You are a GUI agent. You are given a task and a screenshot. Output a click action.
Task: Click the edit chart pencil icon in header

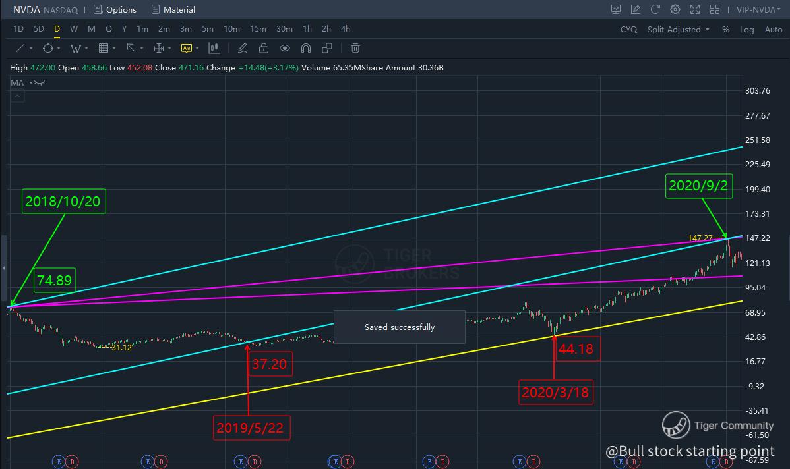pyautogui.click(x=635, y=9)
